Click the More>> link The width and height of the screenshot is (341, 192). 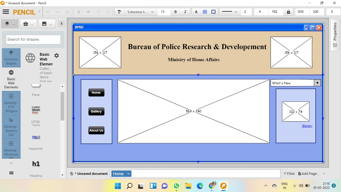coord(307,126)
